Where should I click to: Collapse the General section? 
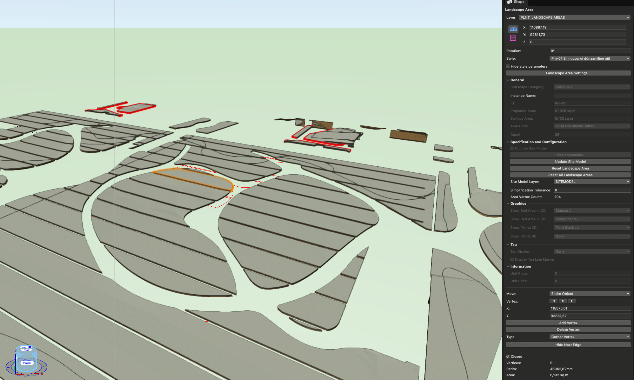pos(508,80)
